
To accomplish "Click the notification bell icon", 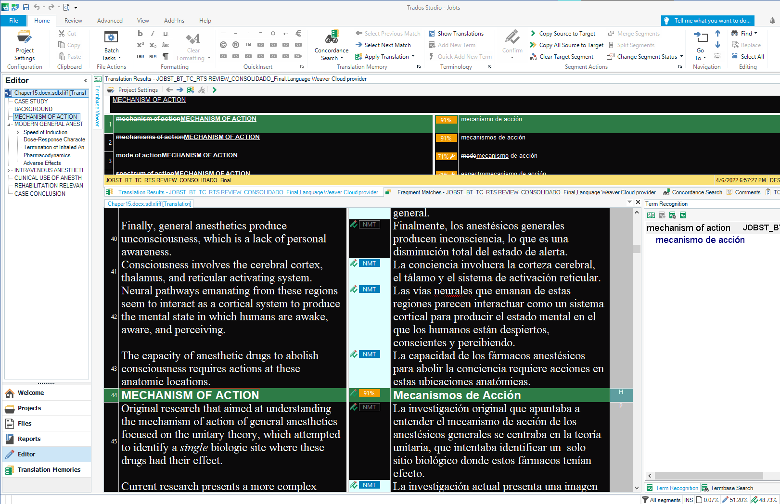I will [x=772, y=21].
